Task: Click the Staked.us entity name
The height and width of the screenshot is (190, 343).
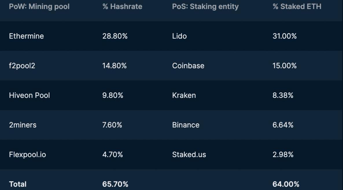Action: 189,154
